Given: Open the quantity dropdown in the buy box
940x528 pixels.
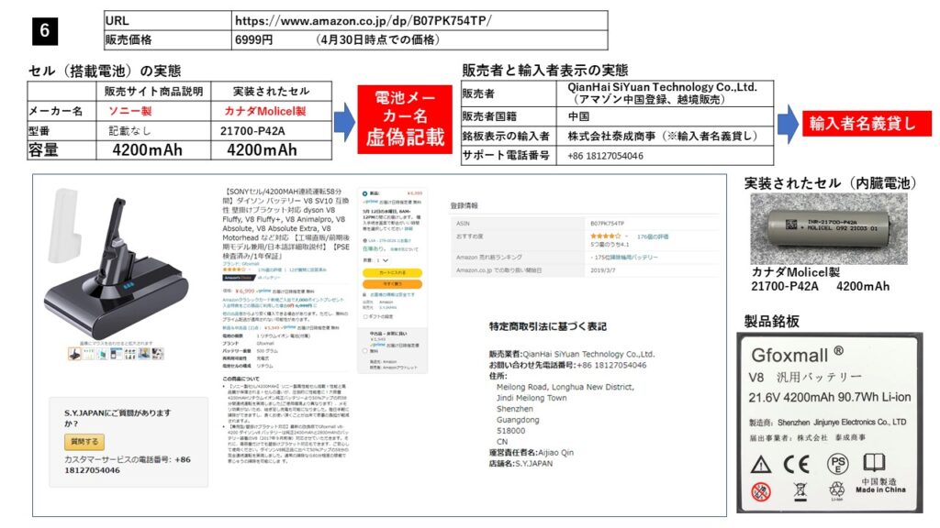Looking at the screenshot, I should coord(383,260).
